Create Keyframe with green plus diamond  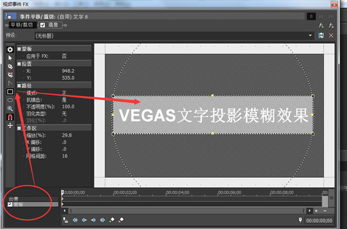click(112, 220)
